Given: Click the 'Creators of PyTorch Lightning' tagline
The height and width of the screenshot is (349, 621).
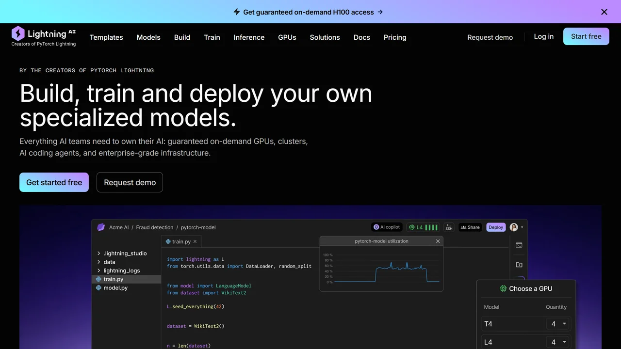Looking at the screenshot, I should click(44, 44).
